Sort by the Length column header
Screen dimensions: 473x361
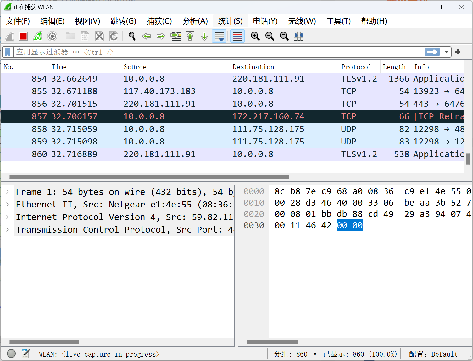(x=396, y=67)
